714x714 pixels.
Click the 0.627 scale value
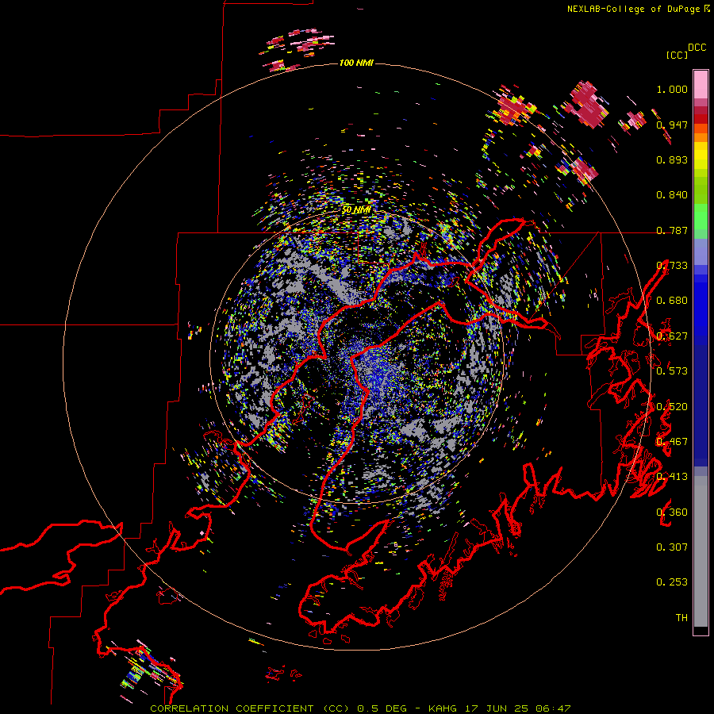[672, 336]
